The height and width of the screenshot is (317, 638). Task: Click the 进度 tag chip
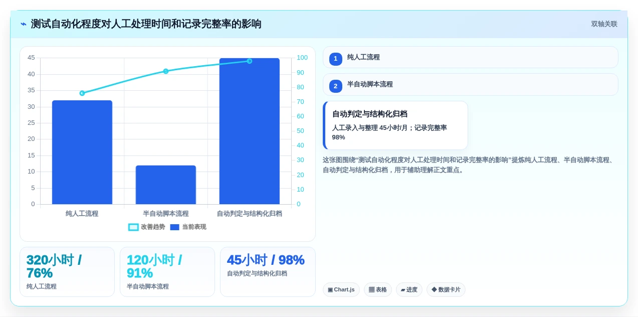coord(409,289)
